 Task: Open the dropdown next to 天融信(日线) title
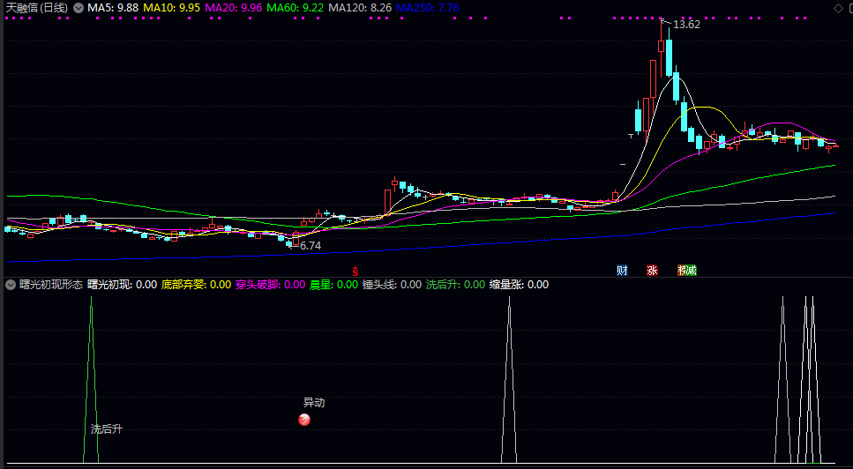tap(79, 8)
